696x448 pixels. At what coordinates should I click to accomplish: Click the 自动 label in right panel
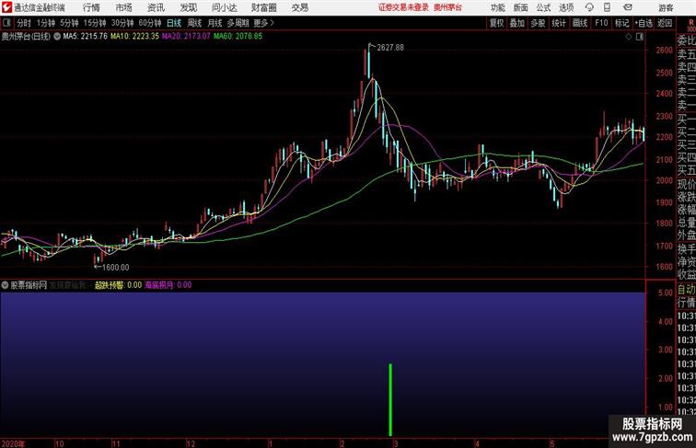tap(686, 290)
